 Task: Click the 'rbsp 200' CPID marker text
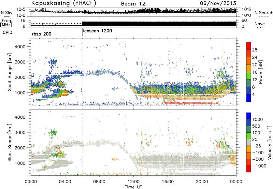[42, 34]
